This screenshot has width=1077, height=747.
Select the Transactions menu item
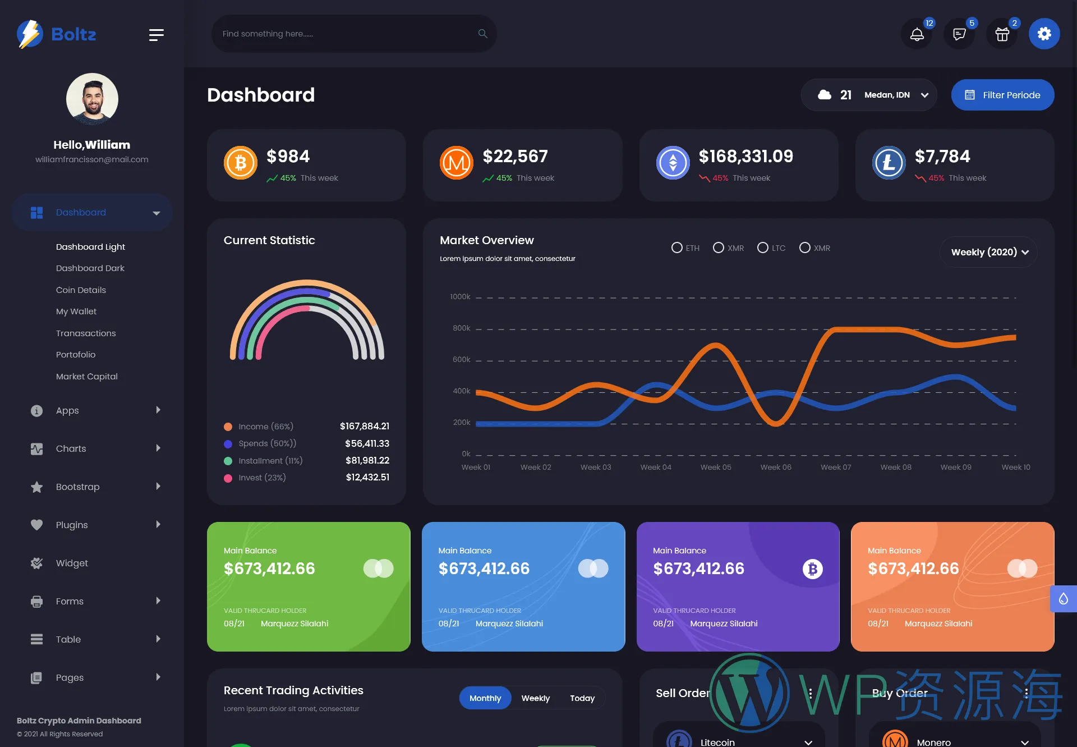[x=86, y=333]
